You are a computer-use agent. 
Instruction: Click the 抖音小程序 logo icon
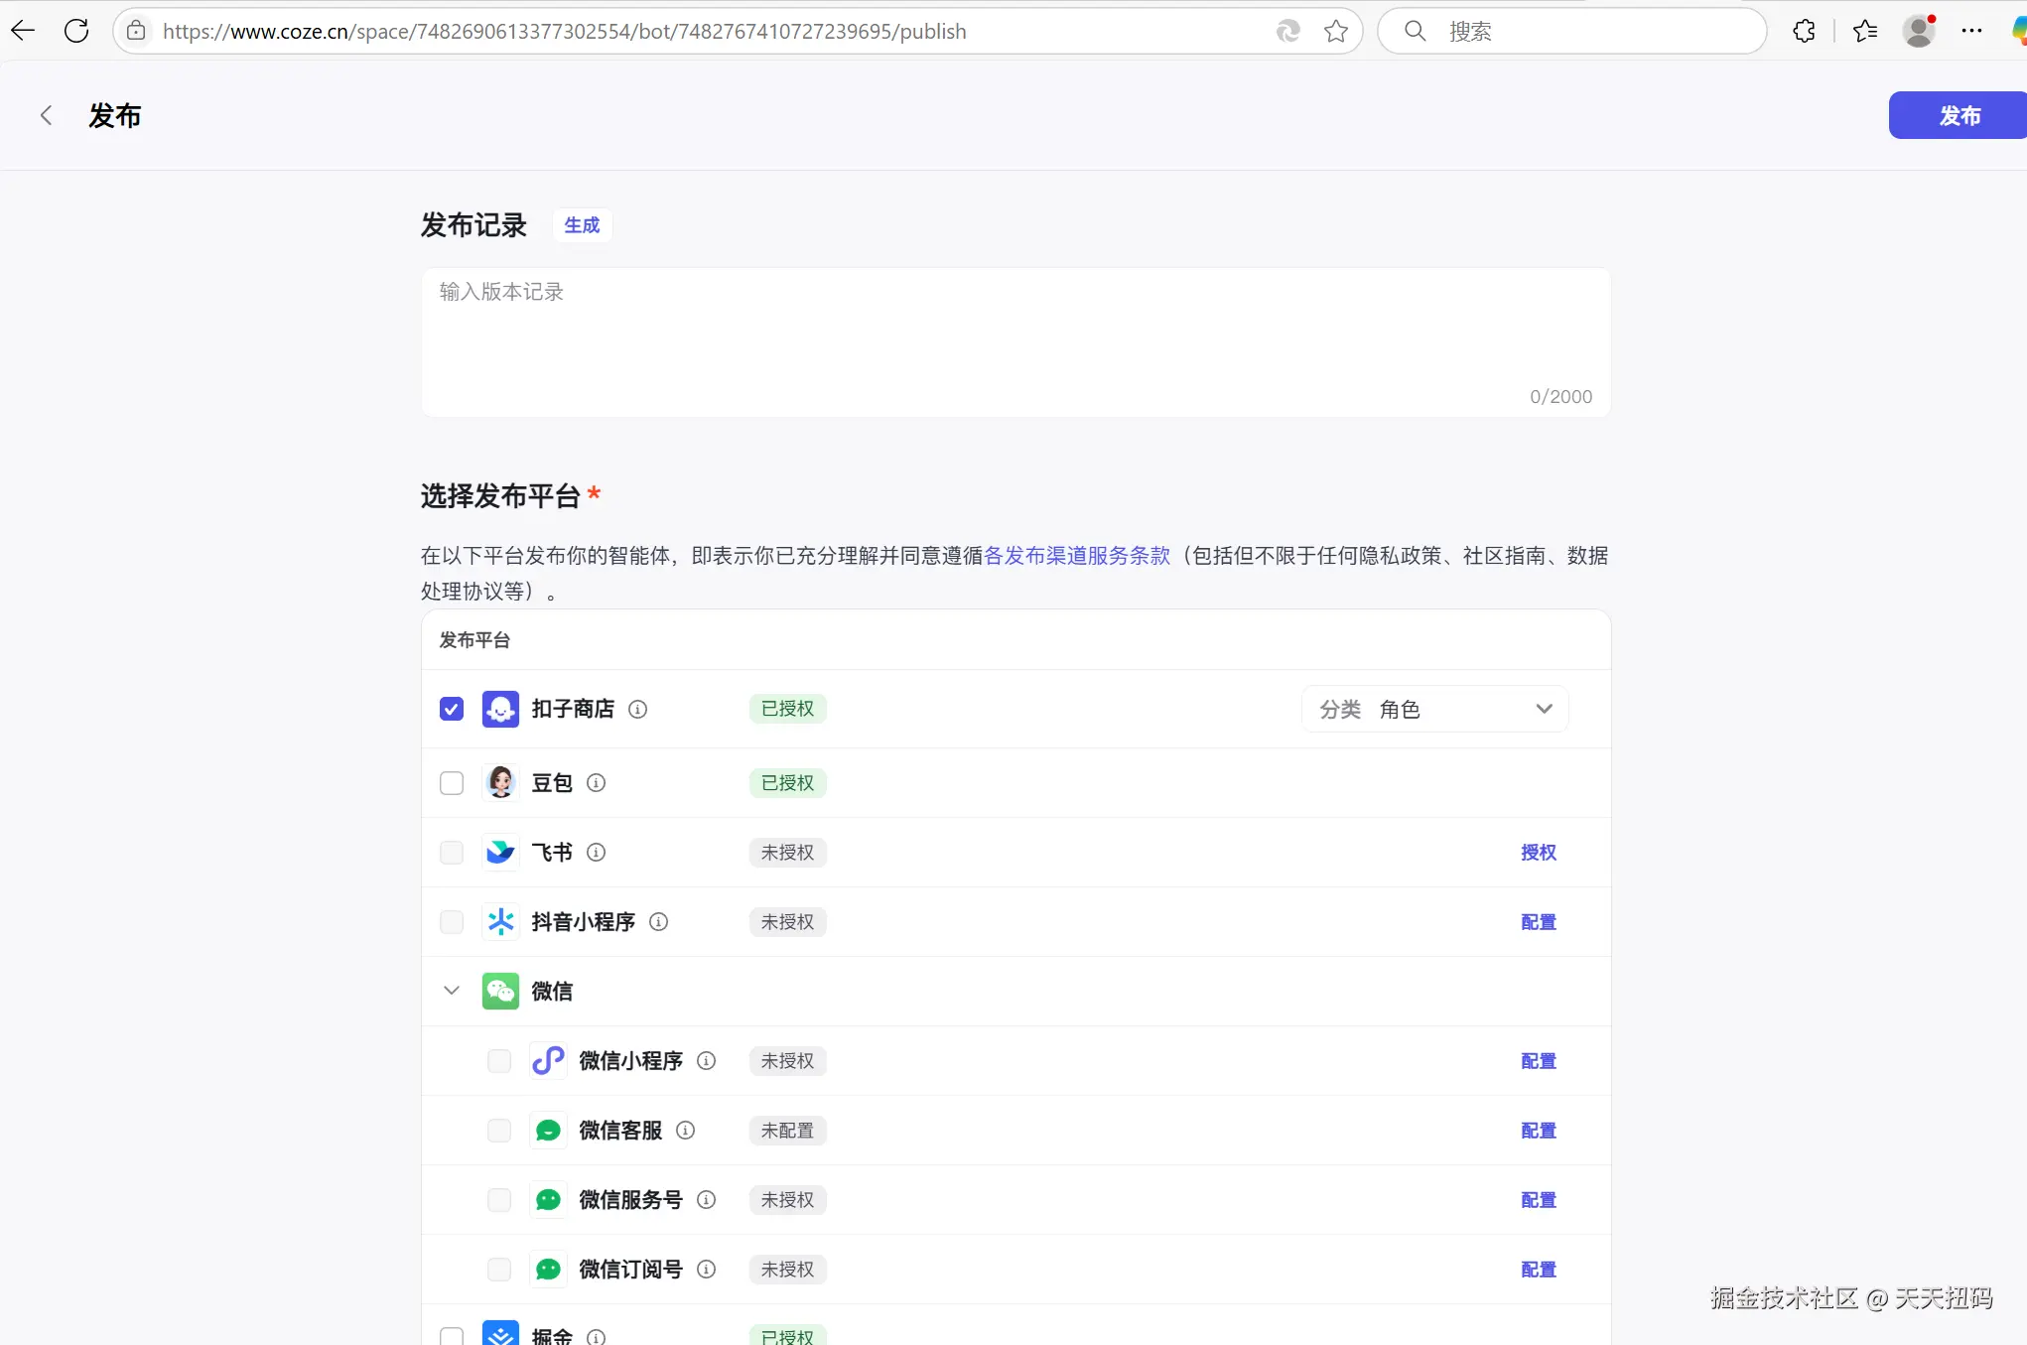point(500,922)
